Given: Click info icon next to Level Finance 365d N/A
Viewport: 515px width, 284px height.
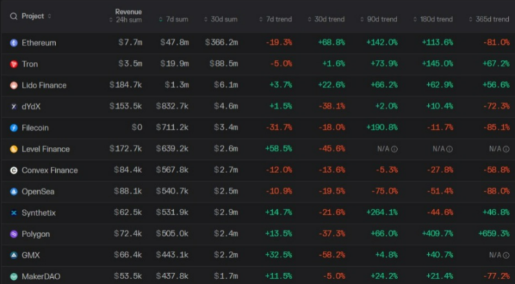Looking at the screenshot, I should point(506,149).
